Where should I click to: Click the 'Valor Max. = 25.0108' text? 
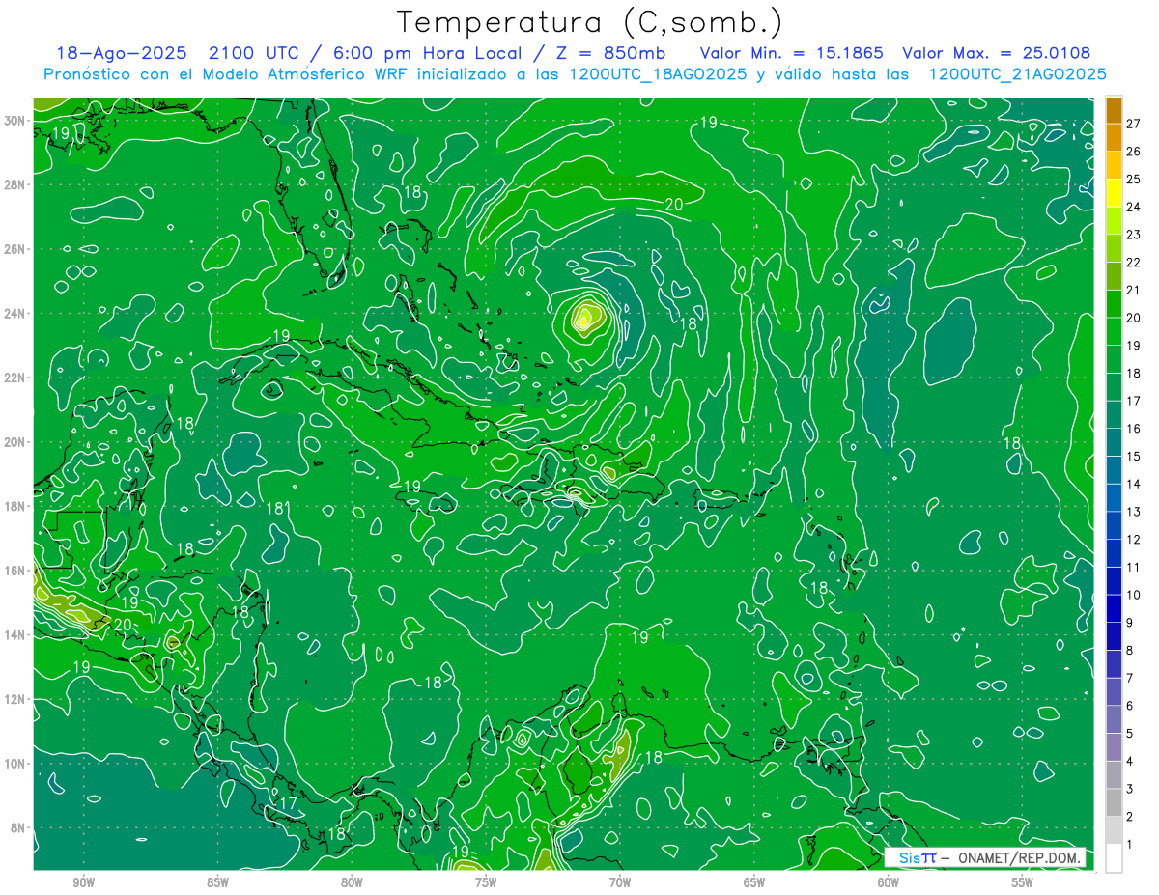click(997, 53)
